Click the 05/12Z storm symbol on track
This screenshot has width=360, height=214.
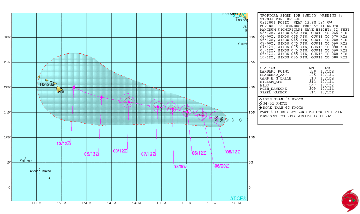(216, 118)
